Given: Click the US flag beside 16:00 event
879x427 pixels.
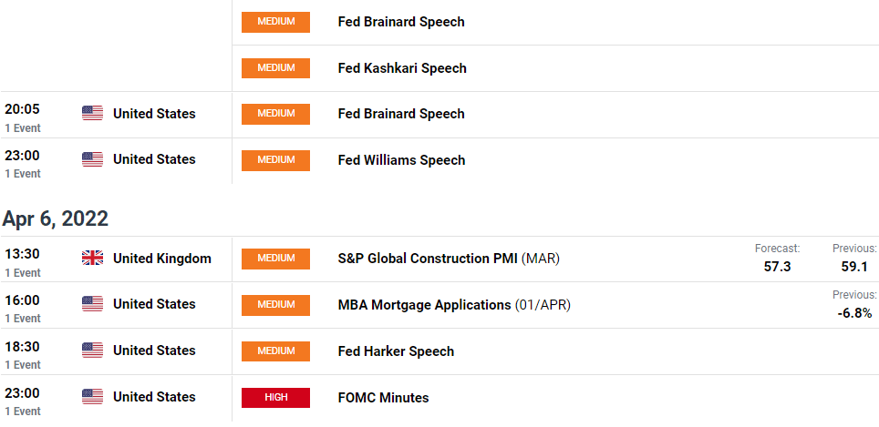Looking at the screenshot, I should tap(92, 304).
